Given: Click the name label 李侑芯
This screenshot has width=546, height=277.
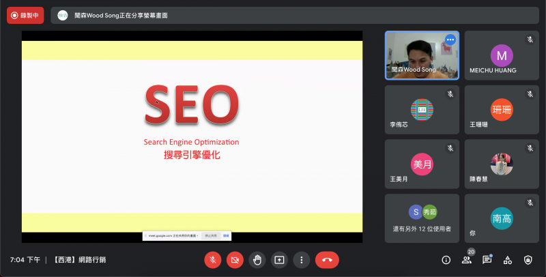Looking at the screenshot, I should [399, 125].
